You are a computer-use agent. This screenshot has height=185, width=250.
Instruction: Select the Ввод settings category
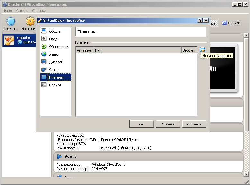pyautogui.click(x=56, y=39)
